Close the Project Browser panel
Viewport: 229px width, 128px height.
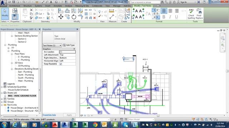tap(39, 29)
